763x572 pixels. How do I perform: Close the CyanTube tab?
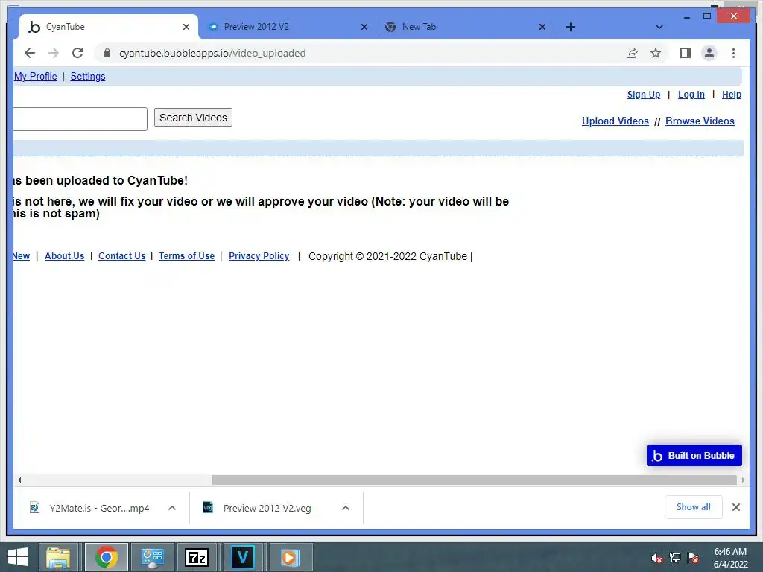click(186, 27)
